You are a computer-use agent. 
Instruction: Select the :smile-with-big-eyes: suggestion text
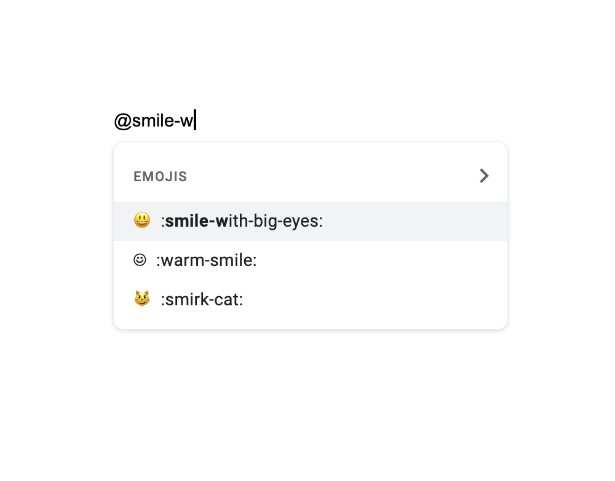242,221
